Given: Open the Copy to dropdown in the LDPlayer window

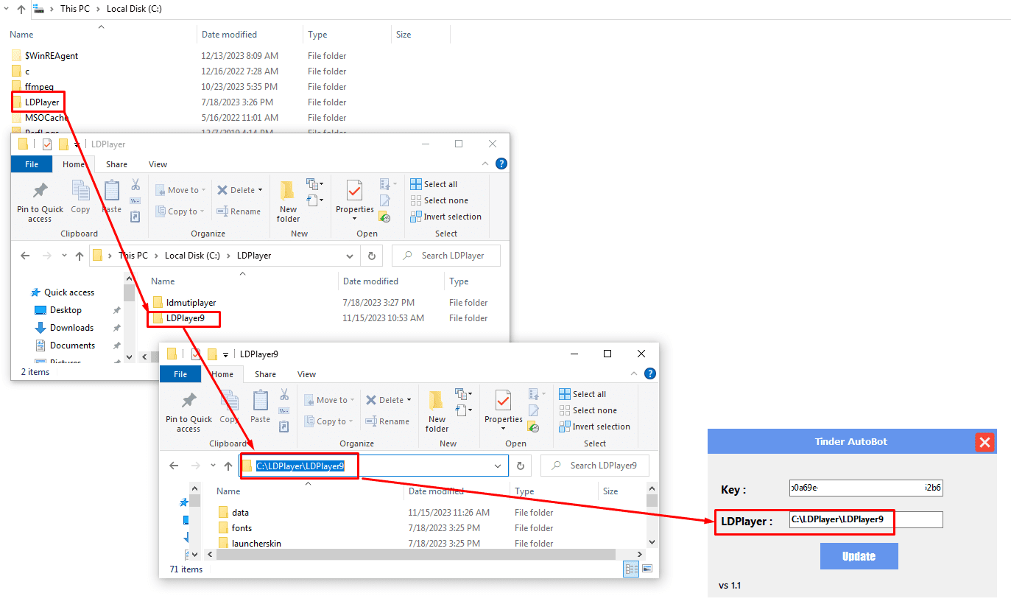Looking at the screenshot, I should 181,211.
